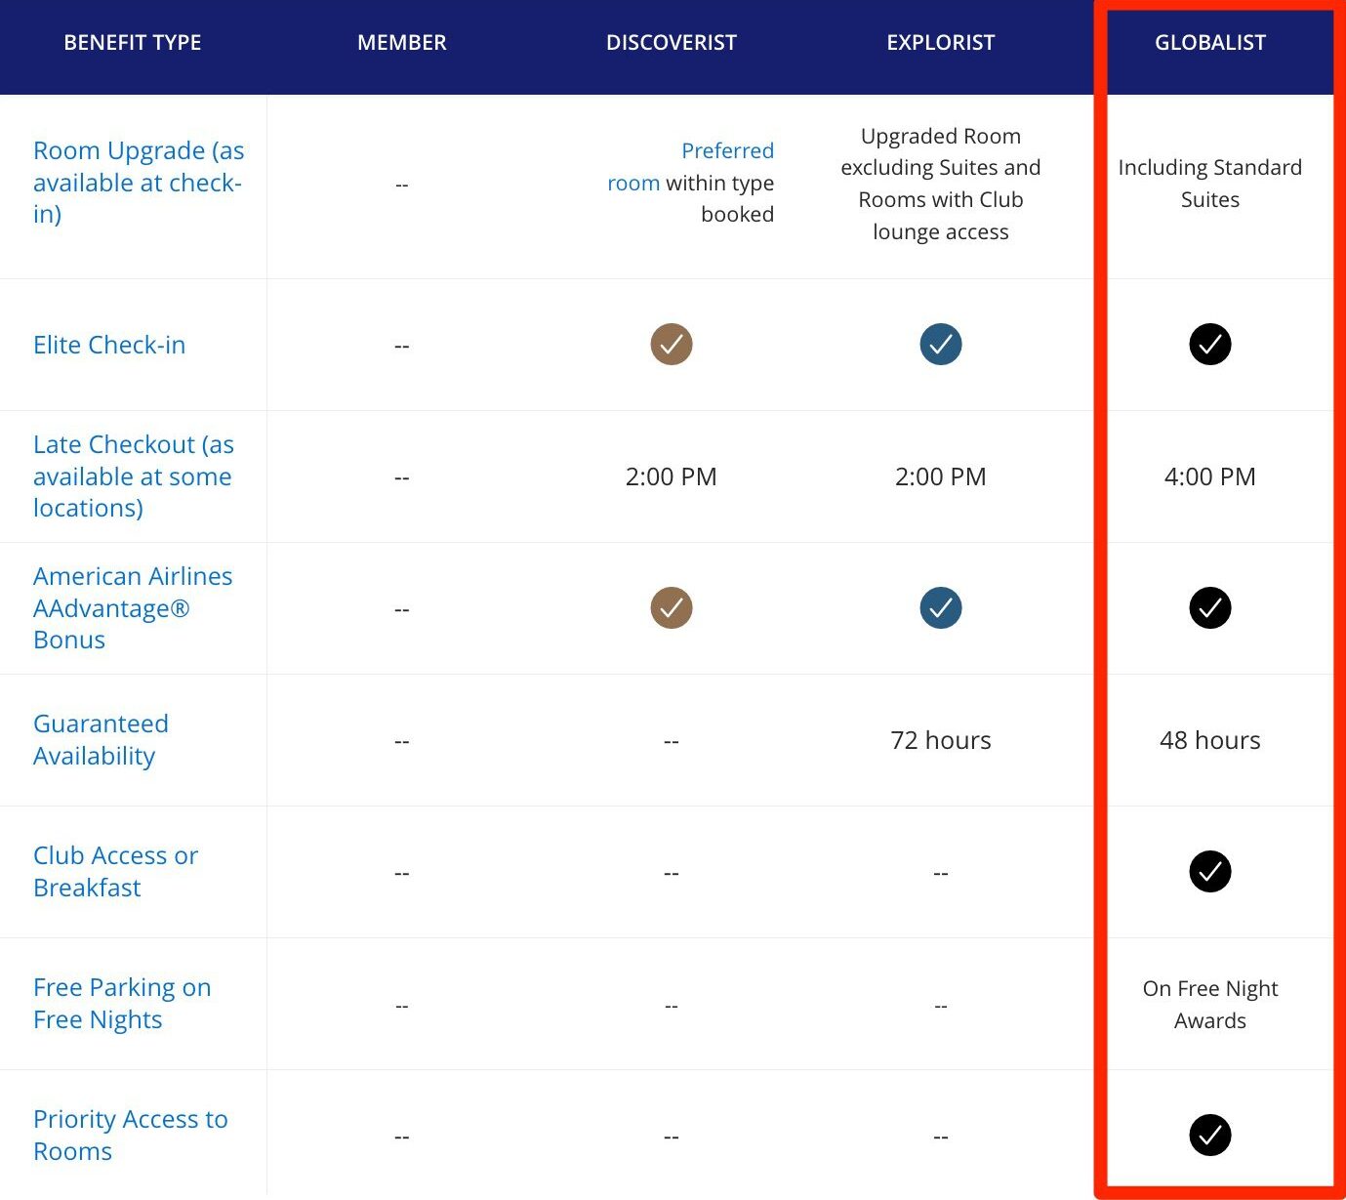The height and width of the screenshot is (1200, 1346).
Task: Click the Room Upgrade benefit link
Action: pyautogui.click(x=138, y=183)
